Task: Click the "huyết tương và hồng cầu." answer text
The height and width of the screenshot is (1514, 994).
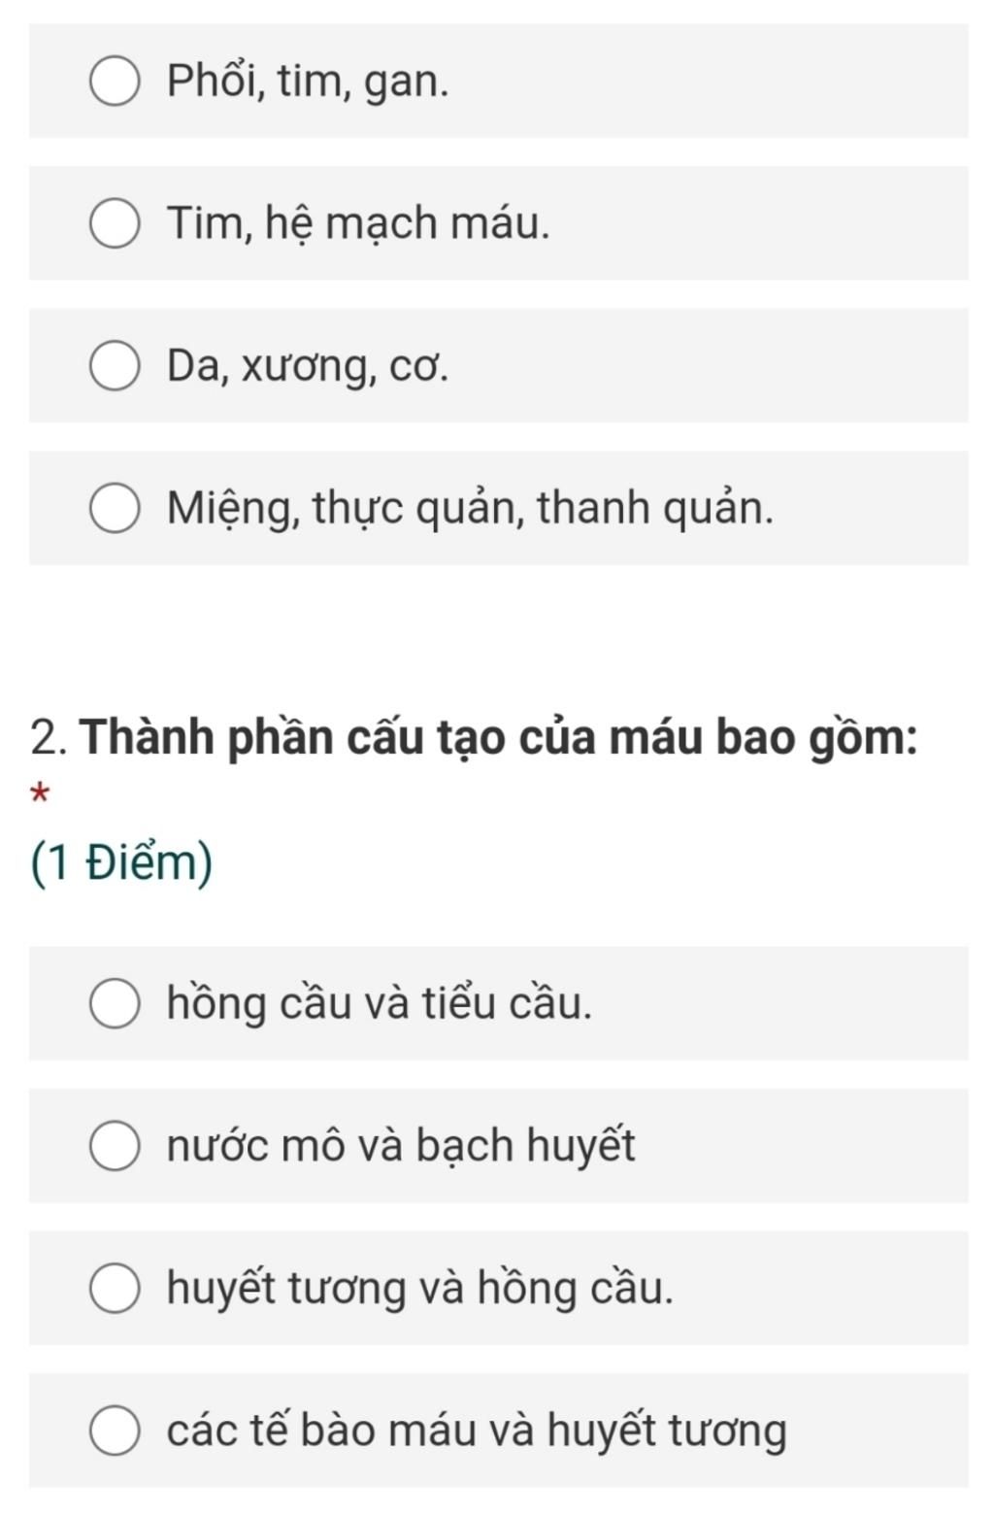Action: click(x=419, y=1289)
